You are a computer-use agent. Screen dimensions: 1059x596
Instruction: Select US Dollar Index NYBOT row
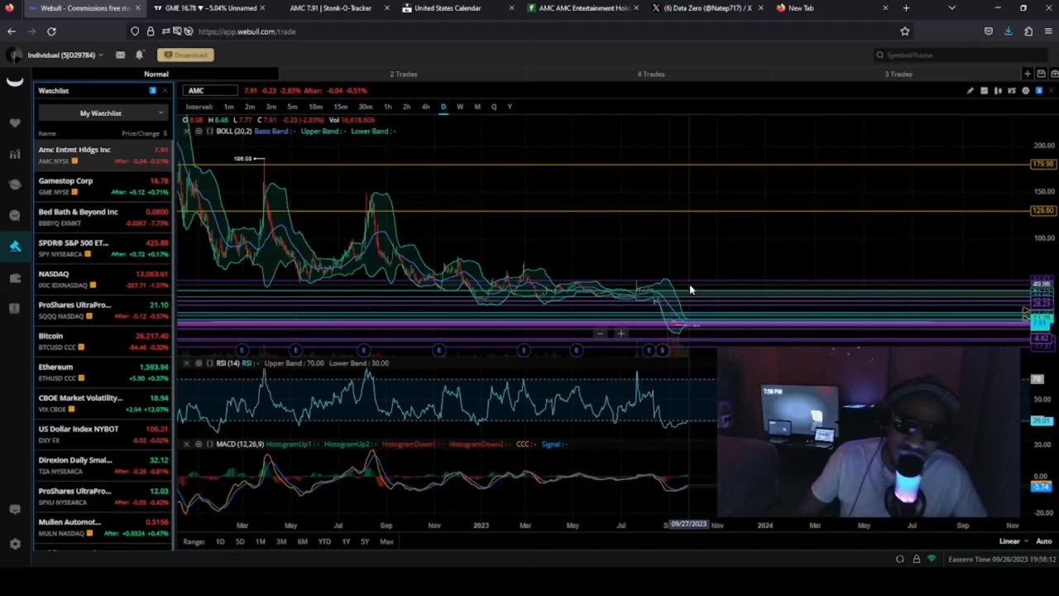pos(103,435)
